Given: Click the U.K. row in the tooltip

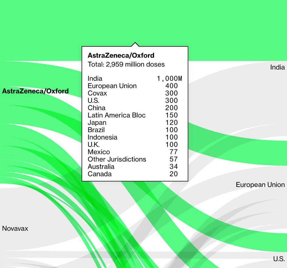Looking at the screenshot, I should click(135, 144).
